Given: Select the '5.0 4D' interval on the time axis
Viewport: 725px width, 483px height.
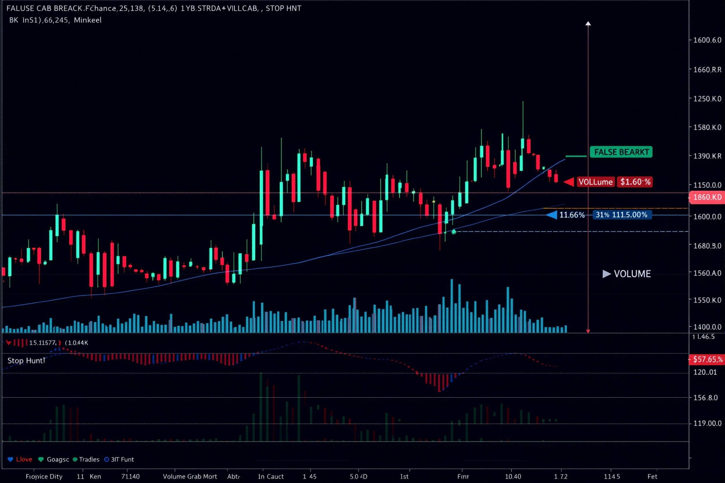Looking at the screenshot, I should [x=359, y=476].
